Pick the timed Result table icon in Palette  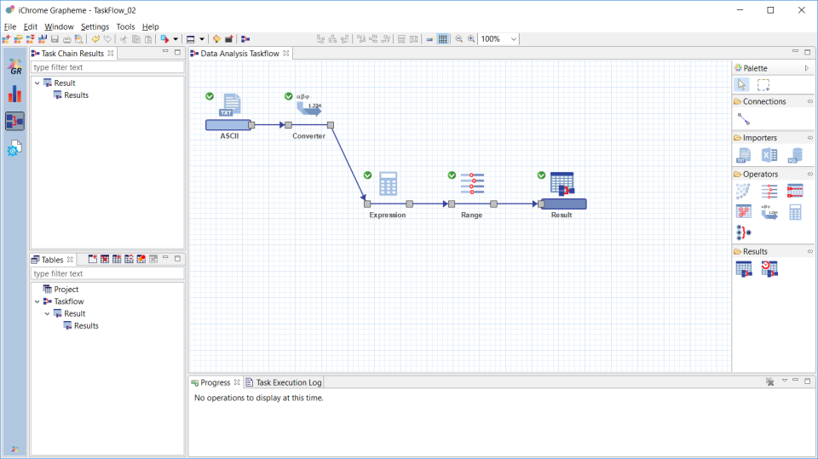769,268
